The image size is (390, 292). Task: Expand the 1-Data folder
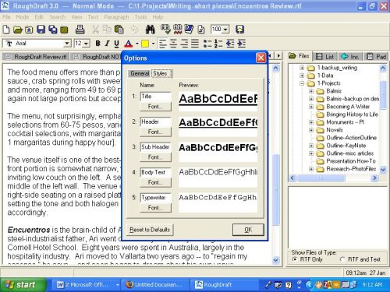click(x=302, y=76)
